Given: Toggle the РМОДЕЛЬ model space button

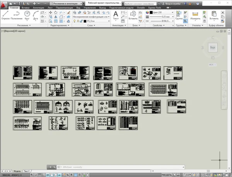Looking at the screenshot, I should [167, 175].
